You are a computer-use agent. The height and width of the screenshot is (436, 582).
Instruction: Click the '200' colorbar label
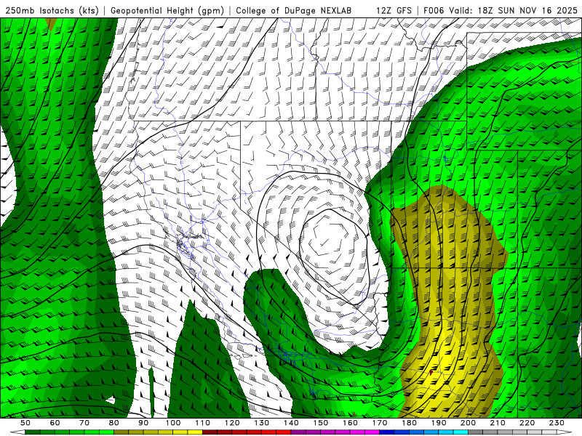click(468, 423)
